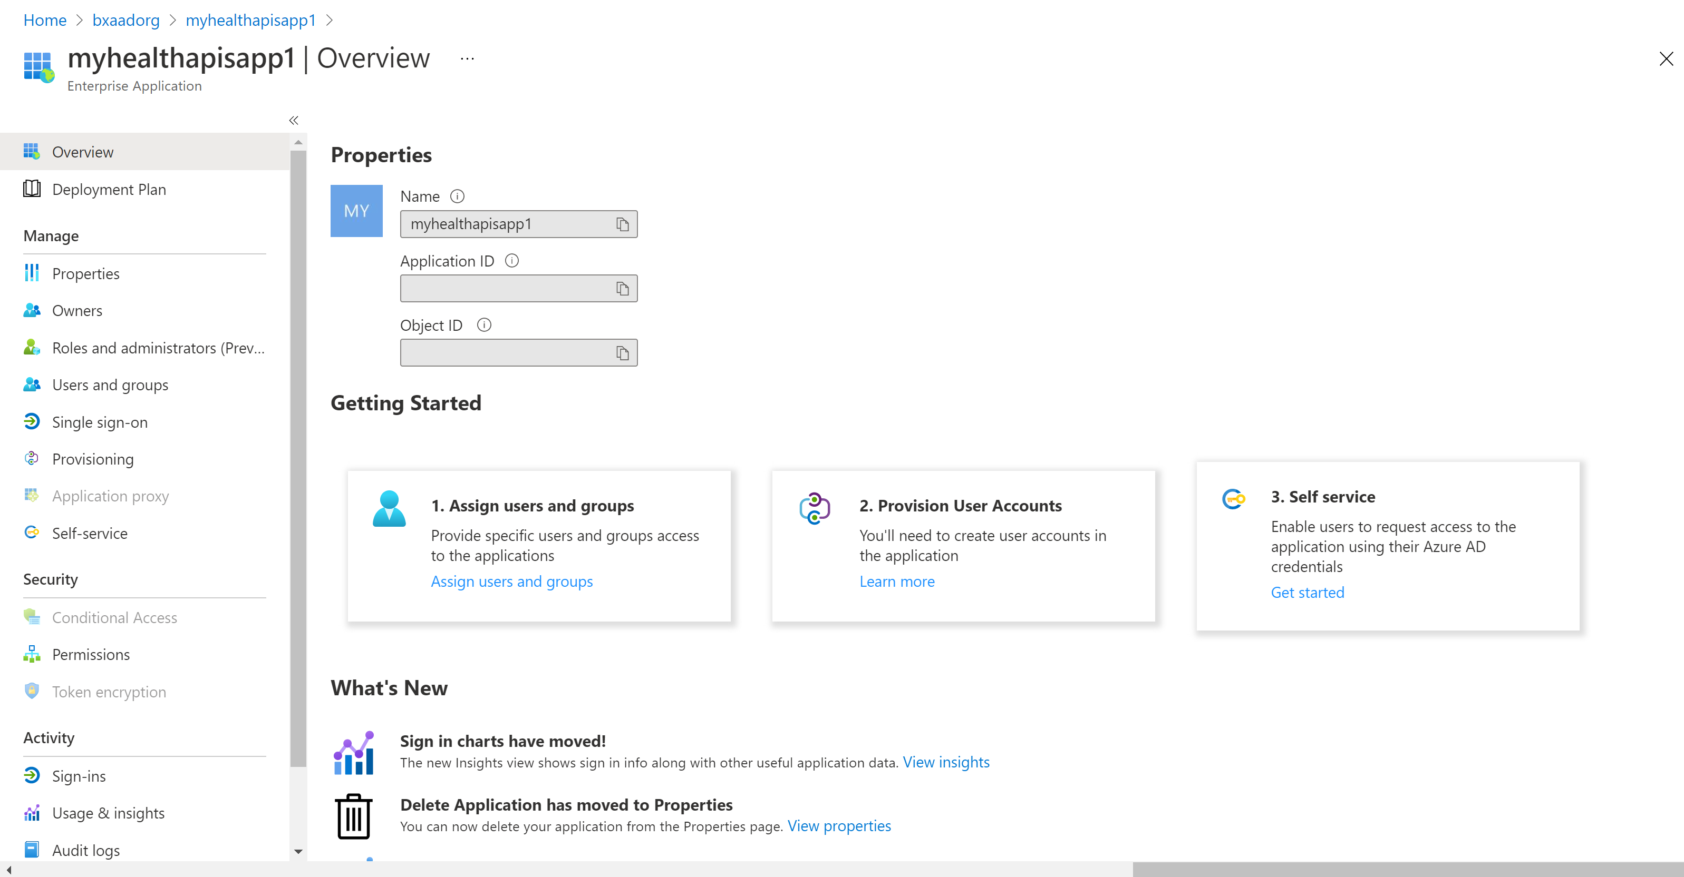Click the Permissions hierarchy icon
Viewport: 1684px width, 877px height.
point(32,654)
